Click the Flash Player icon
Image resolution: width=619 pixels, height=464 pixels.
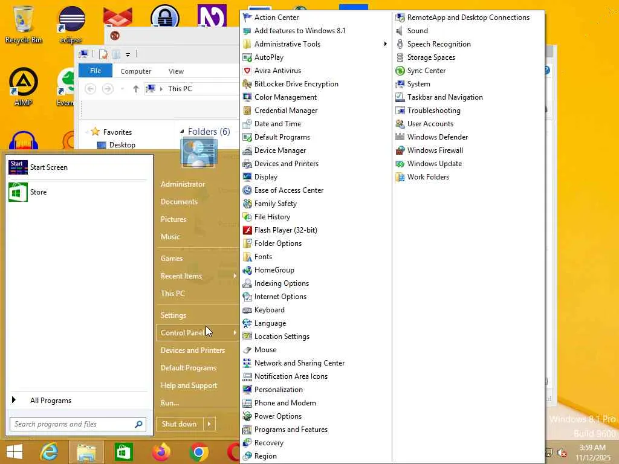click(247, 230)
